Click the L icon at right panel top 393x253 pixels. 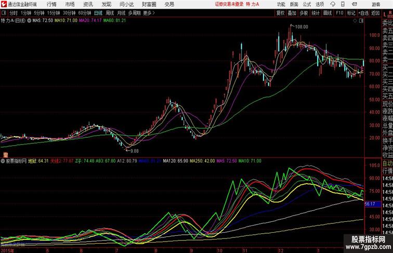coord(385,15)
